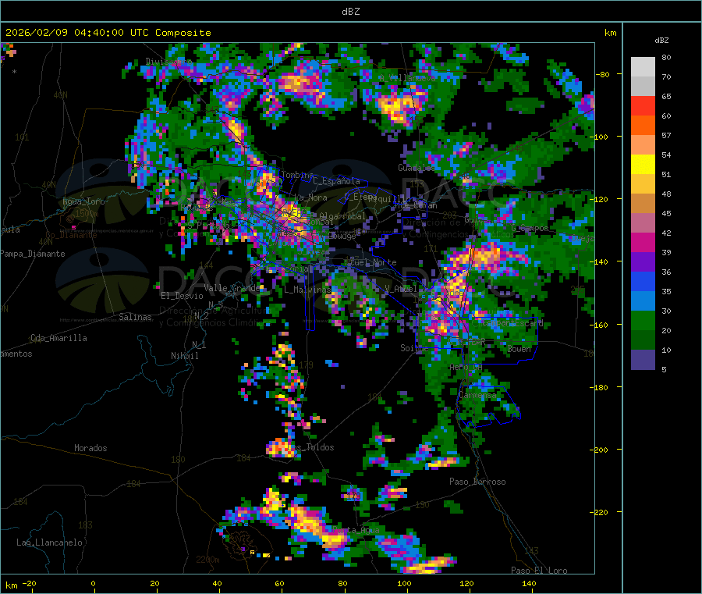This screenshot has height=594, width=702.
Task: Click the Laq.Llancanelo map label
Action: coord(49,542)
